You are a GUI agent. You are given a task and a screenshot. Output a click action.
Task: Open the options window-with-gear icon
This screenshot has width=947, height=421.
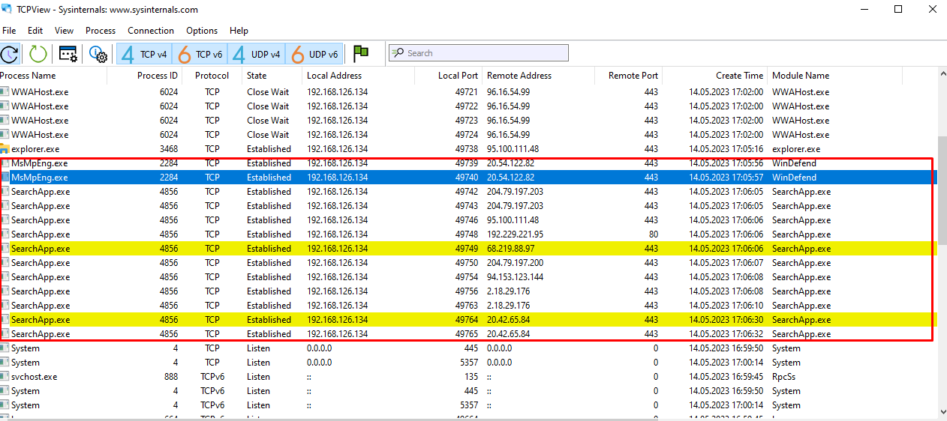(68, 54)
